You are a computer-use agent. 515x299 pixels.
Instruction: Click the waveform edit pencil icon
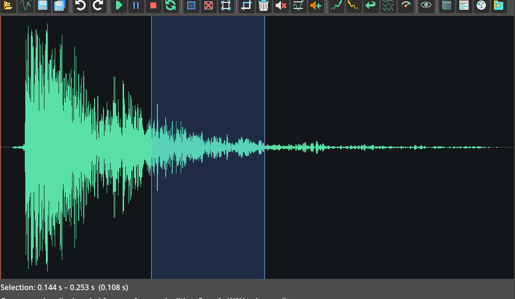click(x=26, y=5)
